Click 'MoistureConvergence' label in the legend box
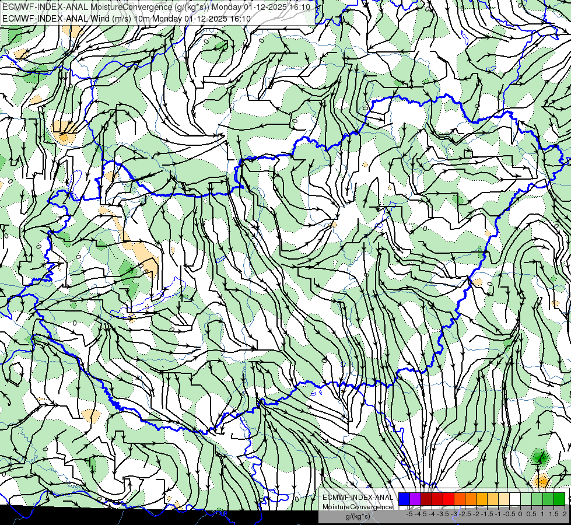The image size is (571, 525). pos(358,507)
